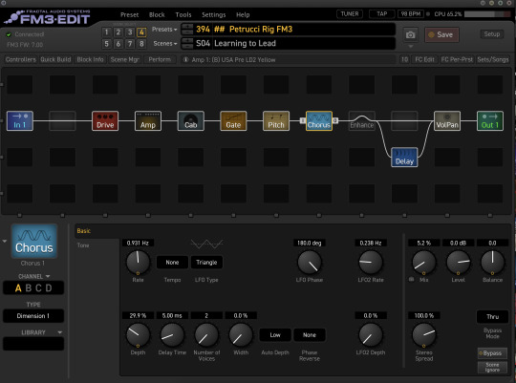The width and height of the screenshot is (516, 383).
Task: Select the Cab block in grid
Action: 190,120
